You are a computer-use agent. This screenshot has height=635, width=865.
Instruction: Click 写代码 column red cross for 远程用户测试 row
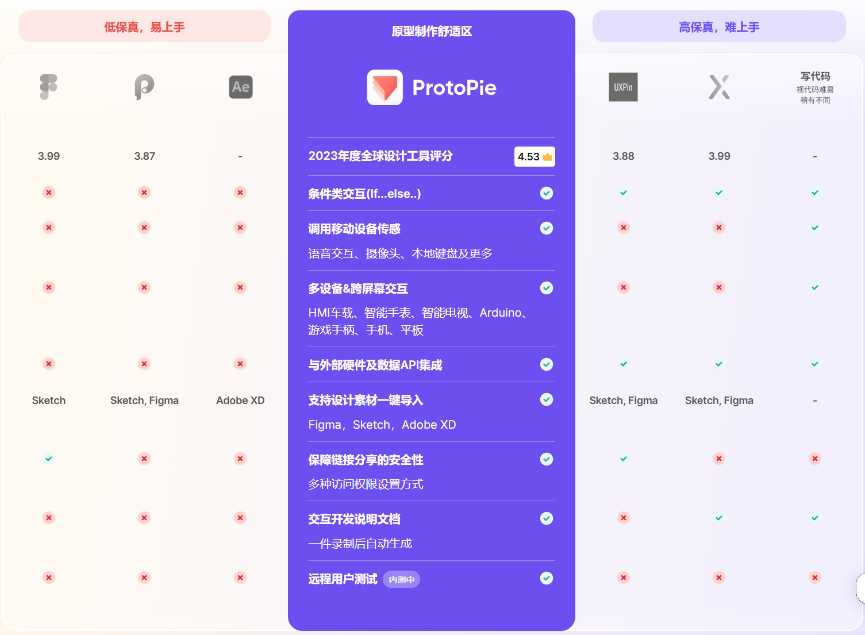coord(815,578)
